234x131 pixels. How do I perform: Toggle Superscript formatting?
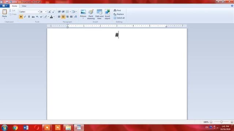click(x=41, y=17)
